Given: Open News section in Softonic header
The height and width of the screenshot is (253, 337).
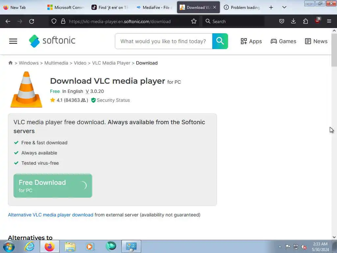Looking at the screenshot, I should pos(316,41).
